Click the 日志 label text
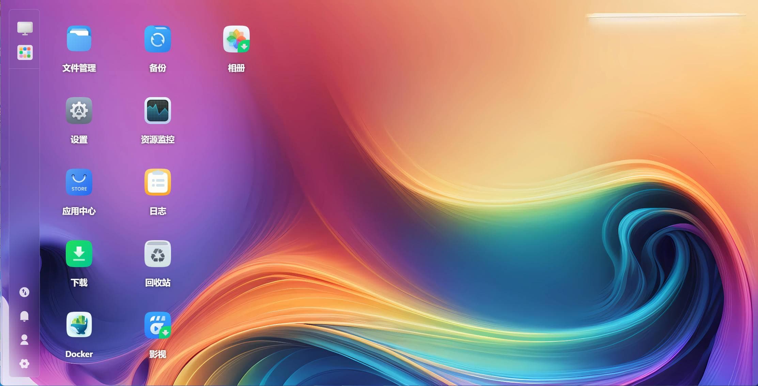The height and width of the screenshot is (386, 758). (158, 211)
